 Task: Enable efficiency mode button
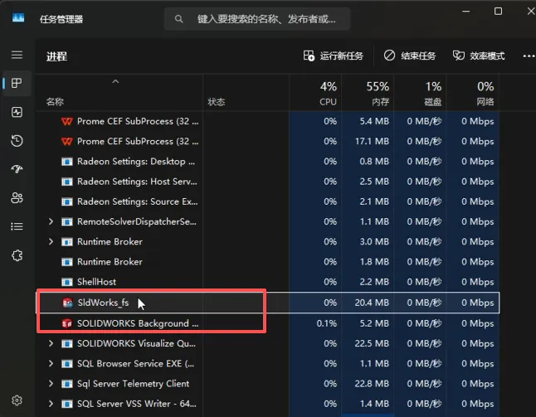[x=479, y=56]
